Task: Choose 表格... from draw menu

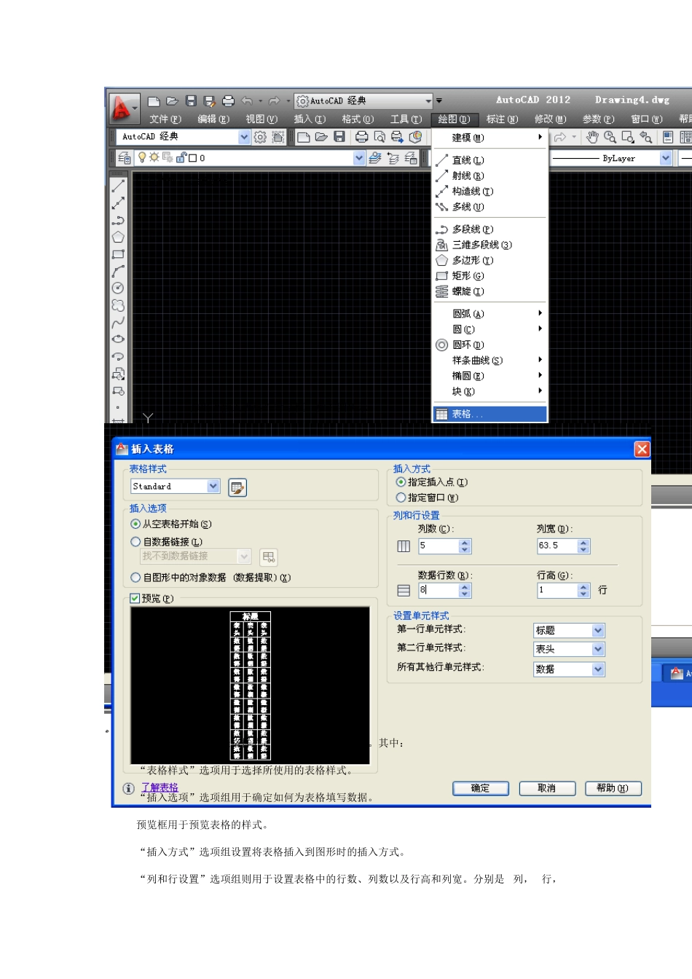Action: [x=489, y=414]
